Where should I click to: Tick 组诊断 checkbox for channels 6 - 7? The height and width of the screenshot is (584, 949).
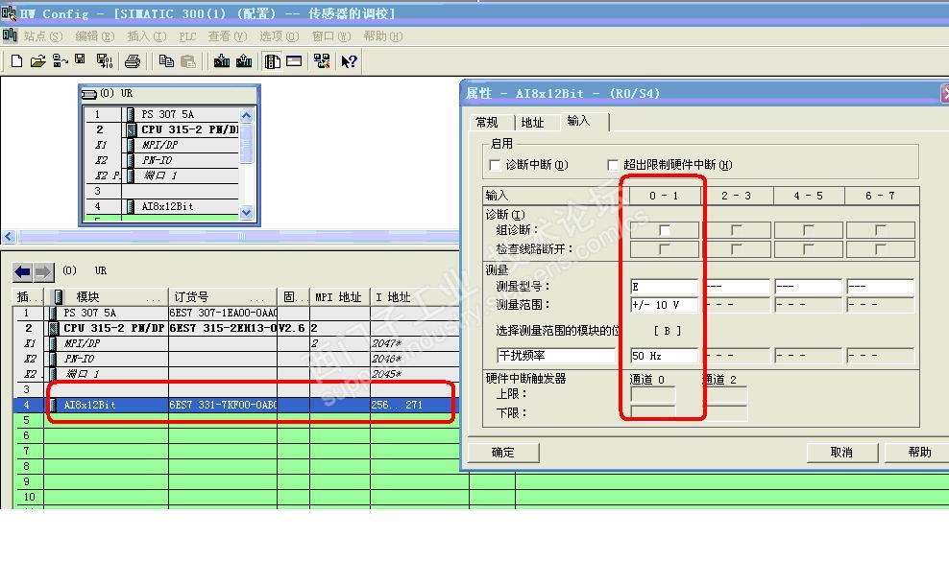(x=880, y=230)
